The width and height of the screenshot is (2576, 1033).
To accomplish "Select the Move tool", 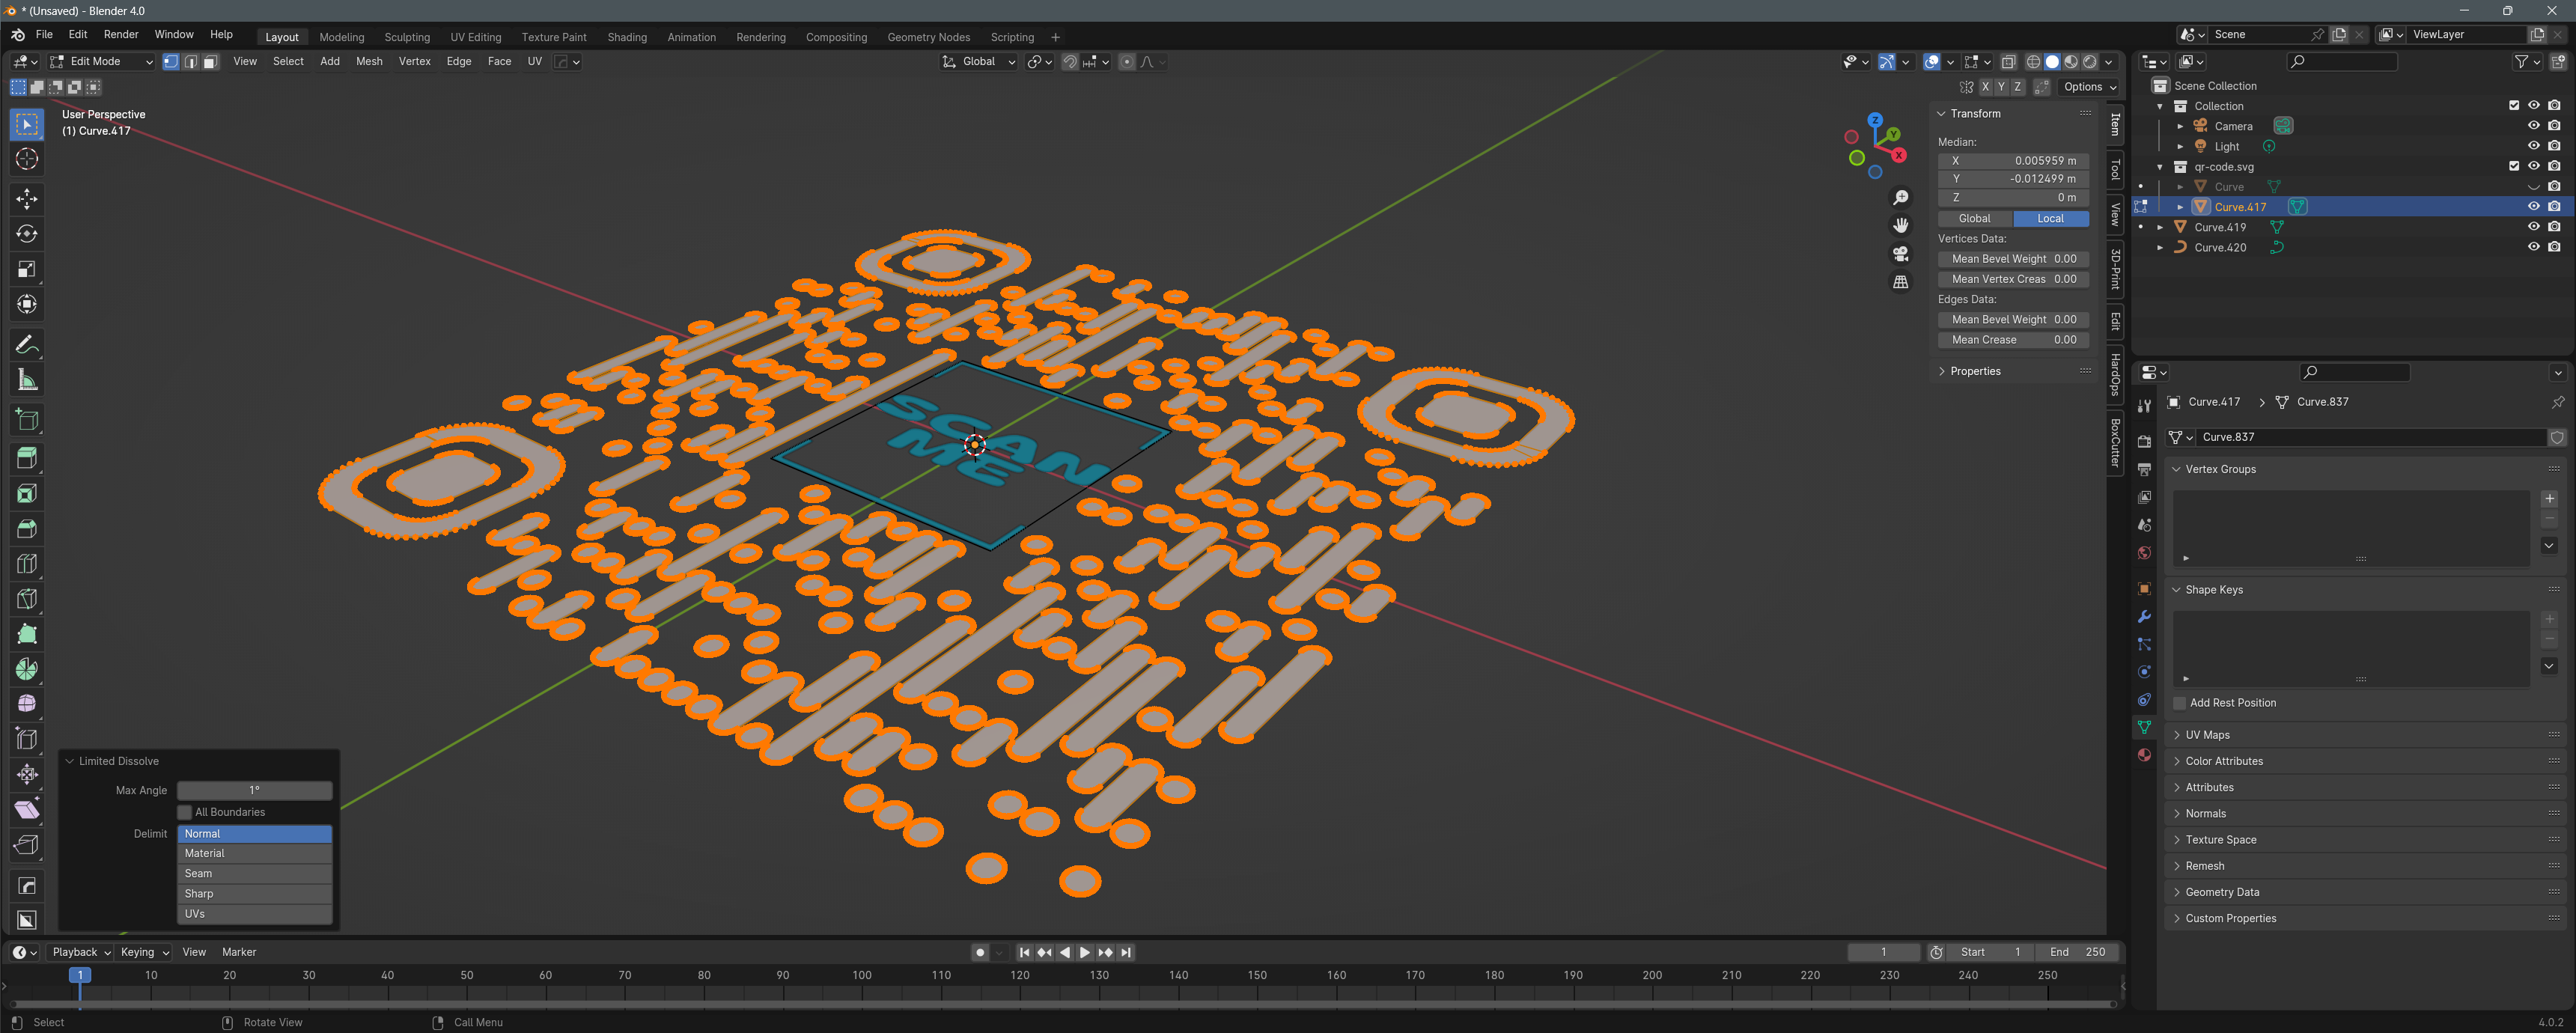I will [x=27, y=199].
